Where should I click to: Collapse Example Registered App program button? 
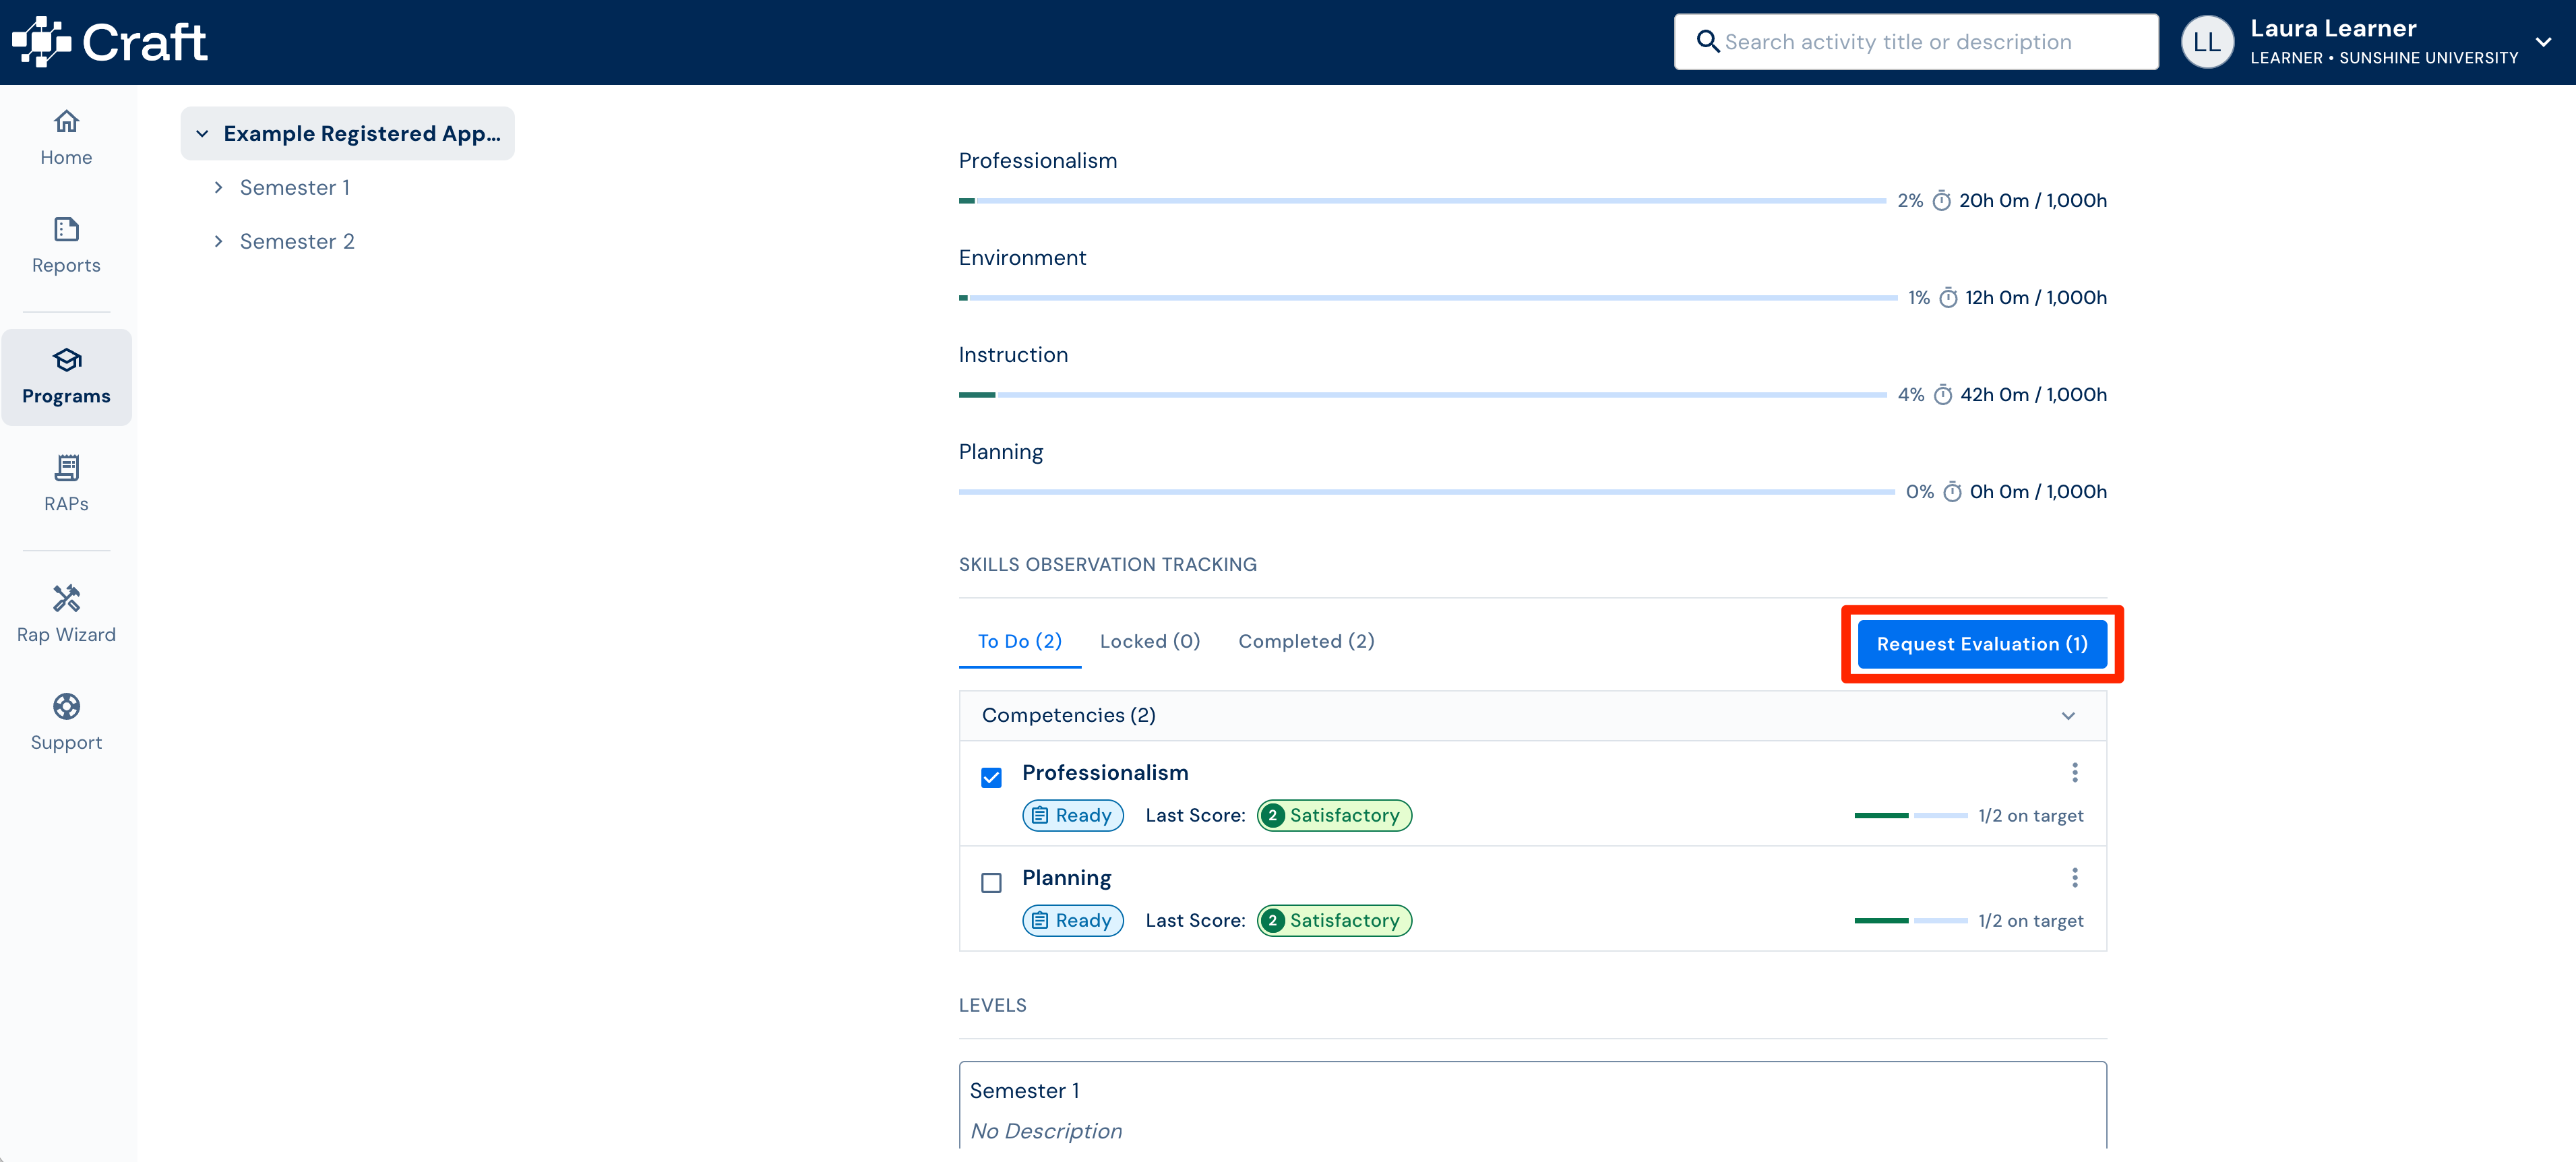[347, 133]
